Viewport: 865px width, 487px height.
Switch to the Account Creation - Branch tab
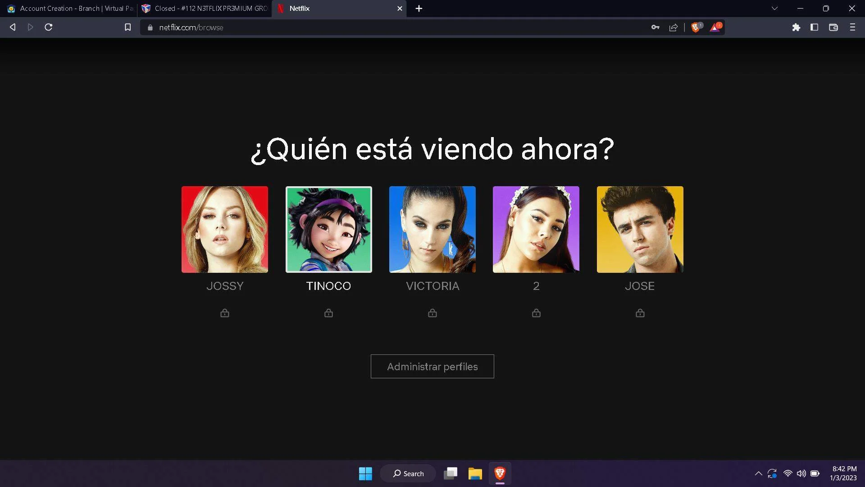[x=70, y=9]
